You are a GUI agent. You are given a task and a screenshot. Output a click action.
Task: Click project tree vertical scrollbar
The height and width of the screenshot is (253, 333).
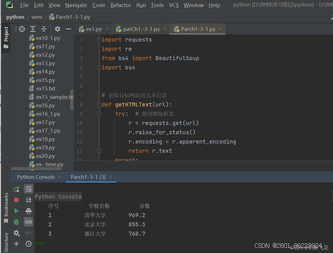[72, 100]
